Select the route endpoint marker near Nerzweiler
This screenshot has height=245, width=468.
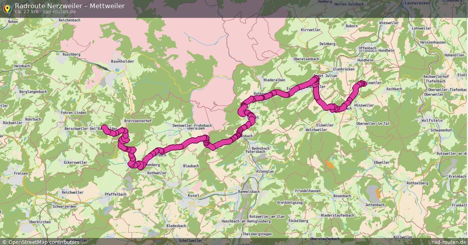pos(362,83)
